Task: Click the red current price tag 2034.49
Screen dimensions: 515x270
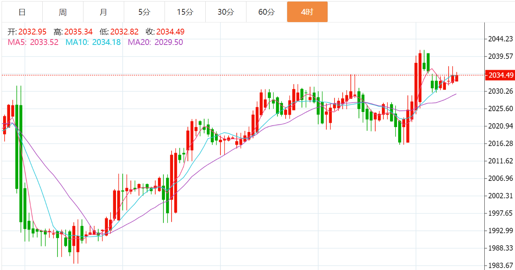Action: pos(500,75)
